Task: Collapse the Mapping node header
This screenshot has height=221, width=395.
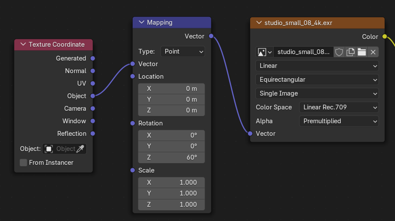Action: point(141,22)
